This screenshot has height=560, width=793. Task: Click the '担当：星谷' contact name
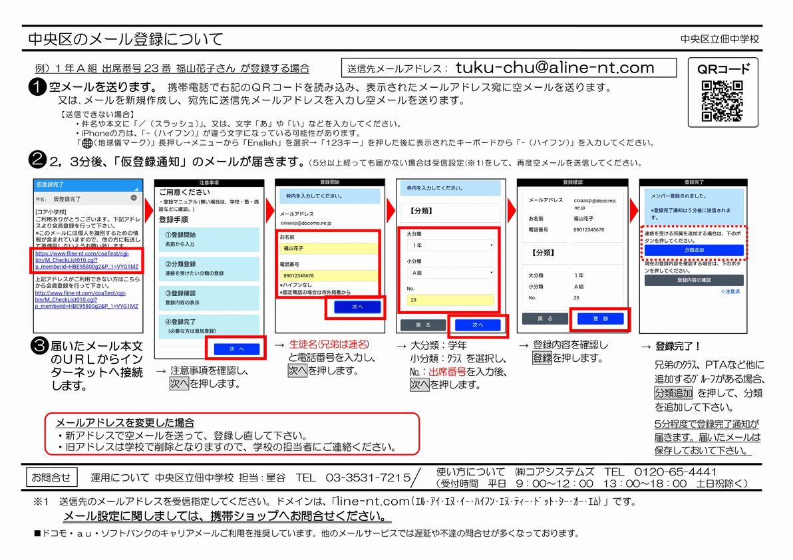pos(262,478)
